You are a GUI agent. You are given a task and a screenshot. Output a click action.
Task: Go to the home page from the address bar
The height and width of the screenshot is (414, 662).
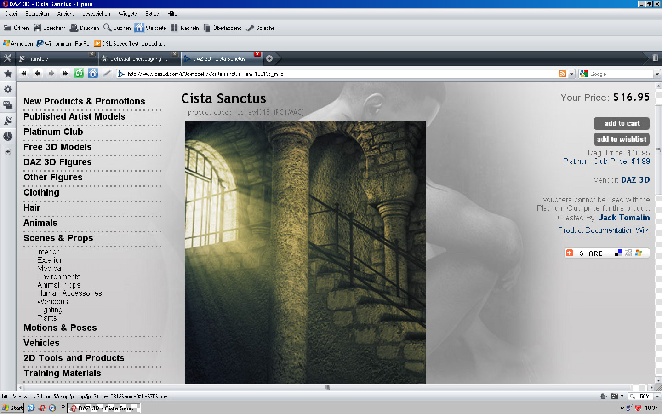point(93,74)
